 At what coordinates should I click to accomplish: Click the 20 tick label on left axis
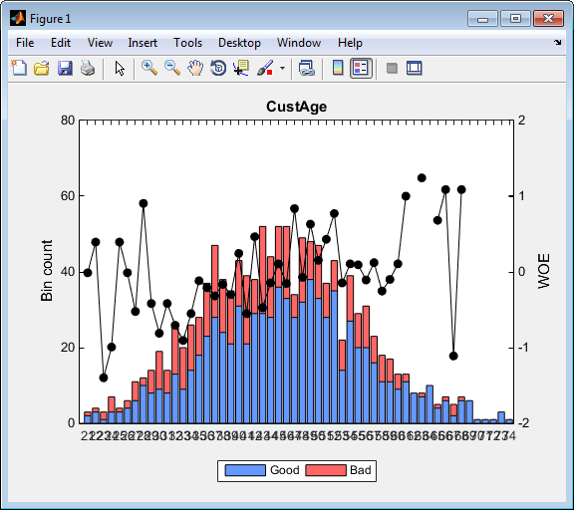(68, 348)
